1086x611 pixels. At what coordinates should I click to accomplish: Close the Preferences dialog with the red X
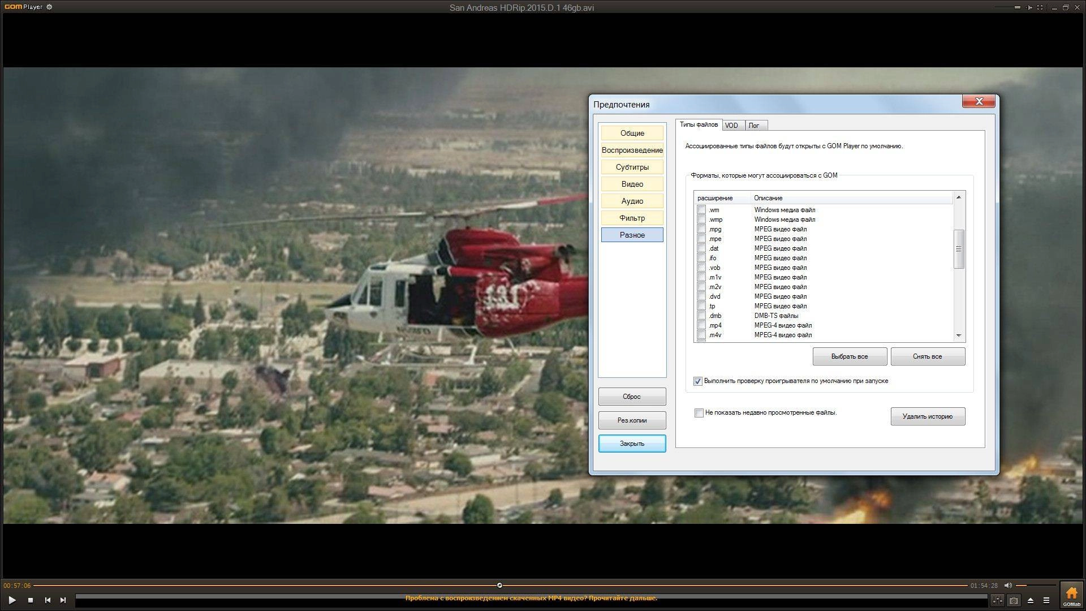(x=979, y=101)
